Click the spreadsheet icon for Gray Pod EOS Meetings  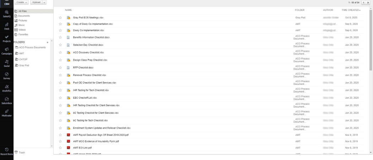(x=69, y=18)
